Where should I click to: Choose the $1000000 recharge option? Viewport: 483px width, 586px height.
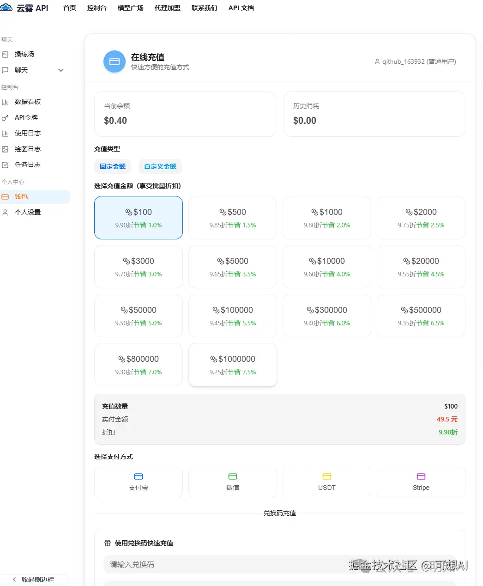(232, 365)
